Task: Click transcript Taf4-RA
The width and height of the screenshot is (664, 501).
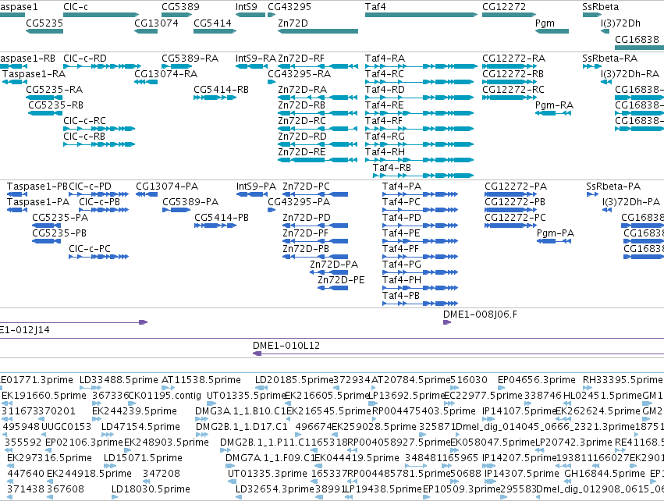Action: point(421,66)
